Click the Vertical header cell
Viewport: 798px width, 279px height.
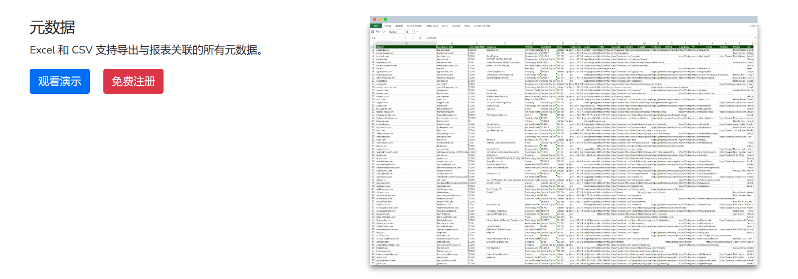point(532,47)
